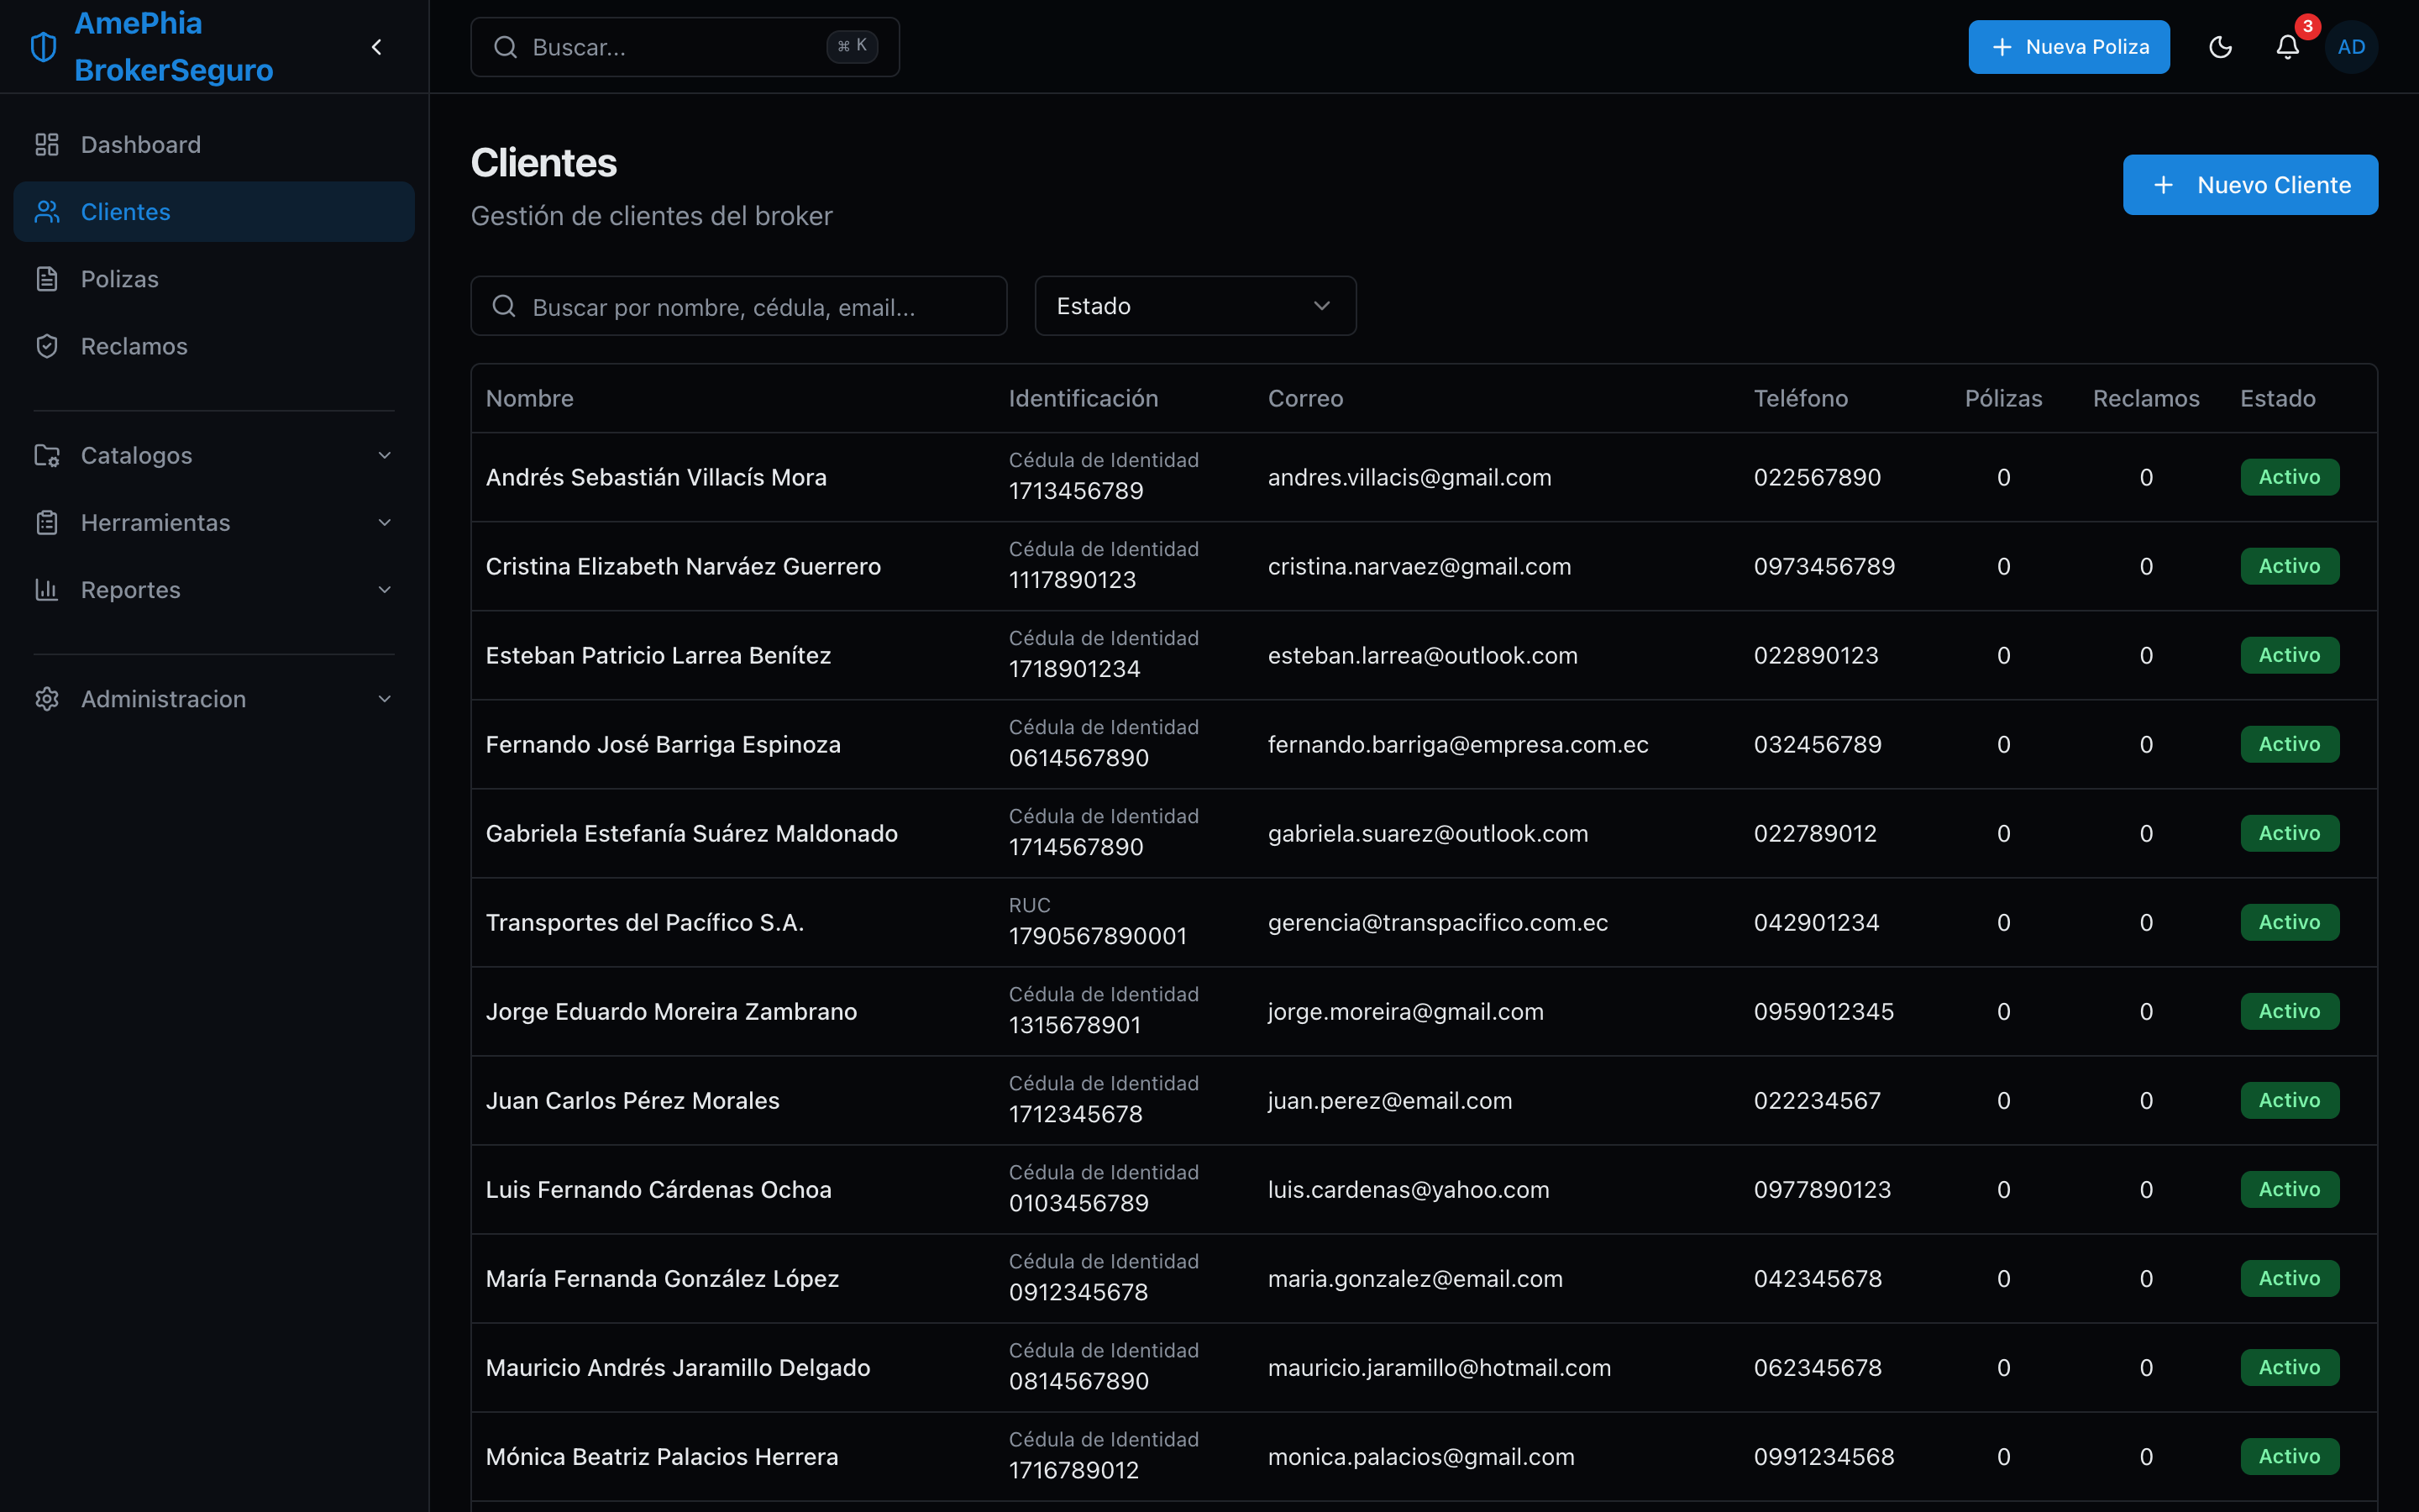The height and width of the screenshot is (1512, 2419).
Task: Open client Andrés Sebastián Villacís Mora
Action: [656, 477]
